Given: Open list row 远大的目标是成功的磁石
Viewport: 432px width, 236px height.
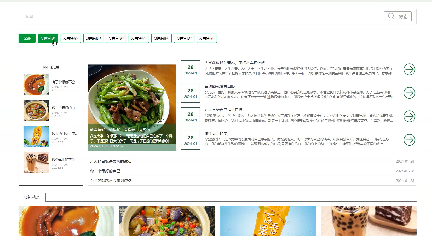Looking at the screenshot, I should (x=252, y=161).
